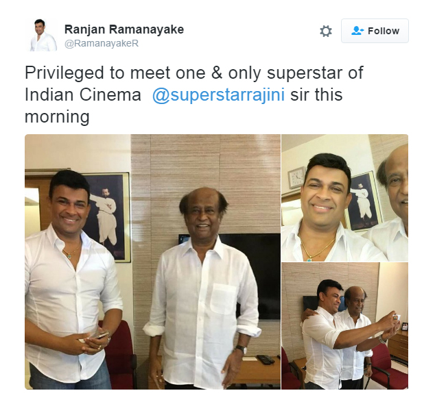Open the @superstarrajini mention link
Viewport: 435px width, 393px height.
click(x=218, y=94)
